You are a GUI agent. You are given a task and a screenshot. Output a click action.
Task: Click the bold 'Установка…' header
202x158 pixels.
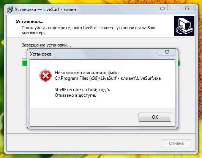pyautogui.click(x=30, y=22)
